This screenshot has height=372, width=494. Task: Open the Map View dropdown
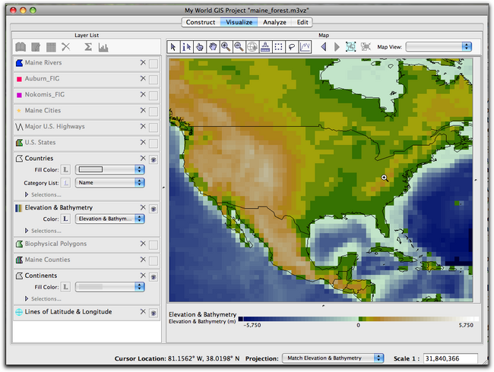438,47
